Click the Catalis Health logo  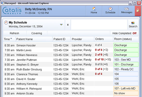click(x=12, y=11)
